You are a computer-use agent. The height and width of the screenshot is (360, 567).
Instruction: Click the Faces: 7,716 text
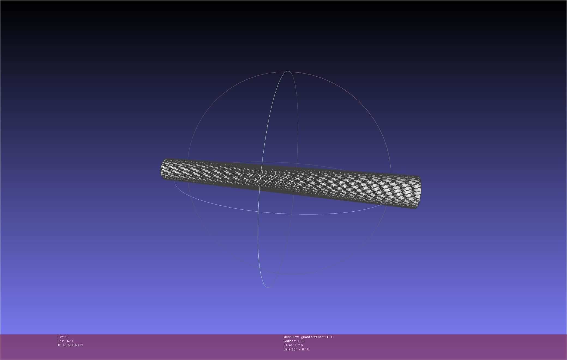pyautogui.click(x=293, y=345)
